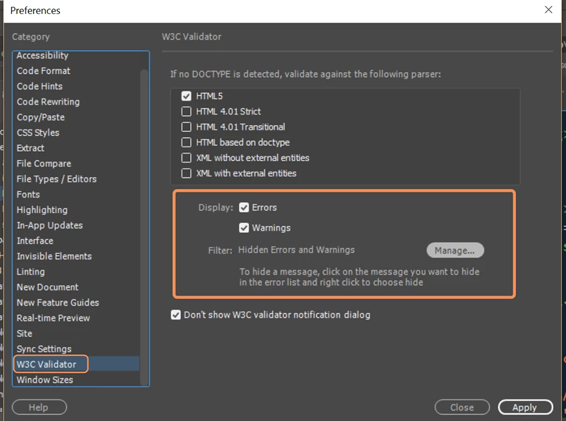Select Code Hints in category list
The width and height of the screenshot is (566, 421).
coord(76,86)
